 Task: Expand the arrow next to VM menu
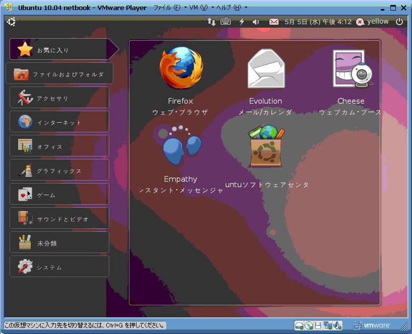pyautogui.click(x=213, y=8)
